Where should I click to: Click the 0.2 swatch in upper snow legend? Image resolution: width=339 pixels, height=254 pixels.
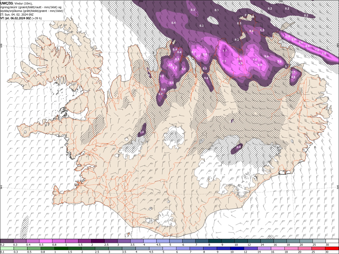[7, 241]
